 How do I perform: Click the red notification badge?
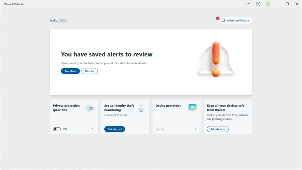pyautogui.click(x=218, y=18)
